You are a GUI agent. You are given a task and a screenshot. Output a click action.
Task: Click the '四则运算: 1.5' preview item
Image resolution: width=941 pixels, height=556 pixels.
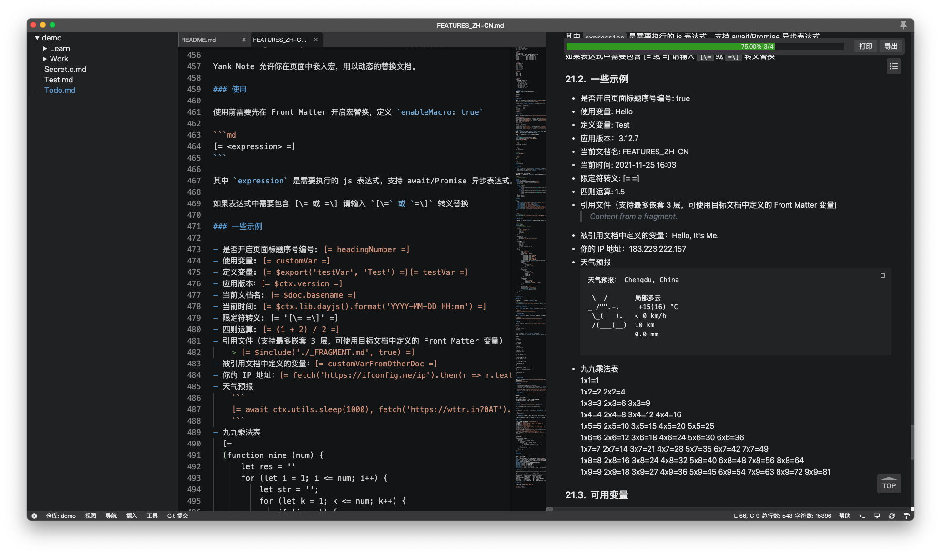coord(602,192)
